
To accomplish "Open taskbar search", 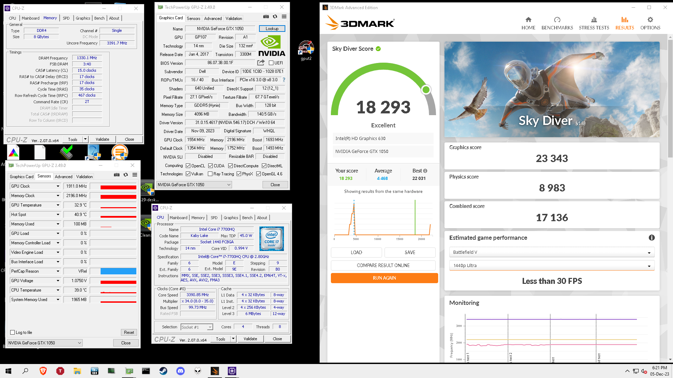I will 25,371.
